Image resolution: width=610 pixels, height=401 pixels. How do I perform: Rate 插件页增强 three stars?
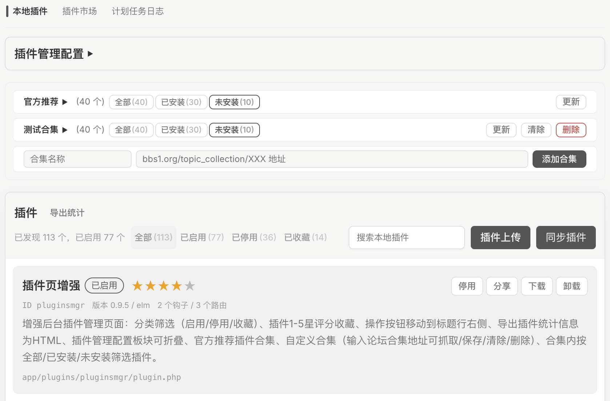[164, 286]
